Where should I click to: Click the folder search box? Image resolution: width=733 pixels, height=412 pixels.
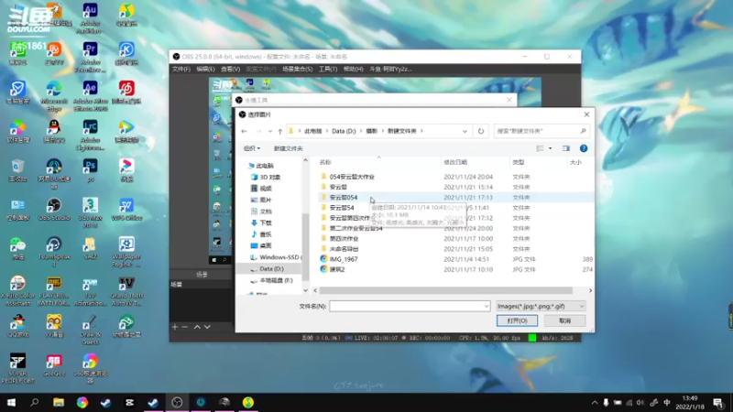(x=542, y=131)
